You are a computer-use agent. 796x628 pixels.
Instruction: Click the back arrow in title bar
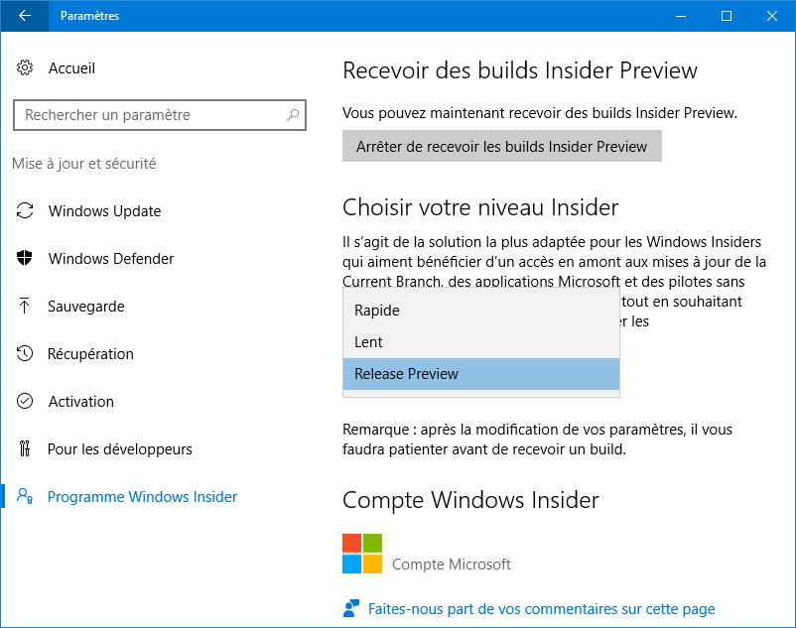click(x=25, y=16)
